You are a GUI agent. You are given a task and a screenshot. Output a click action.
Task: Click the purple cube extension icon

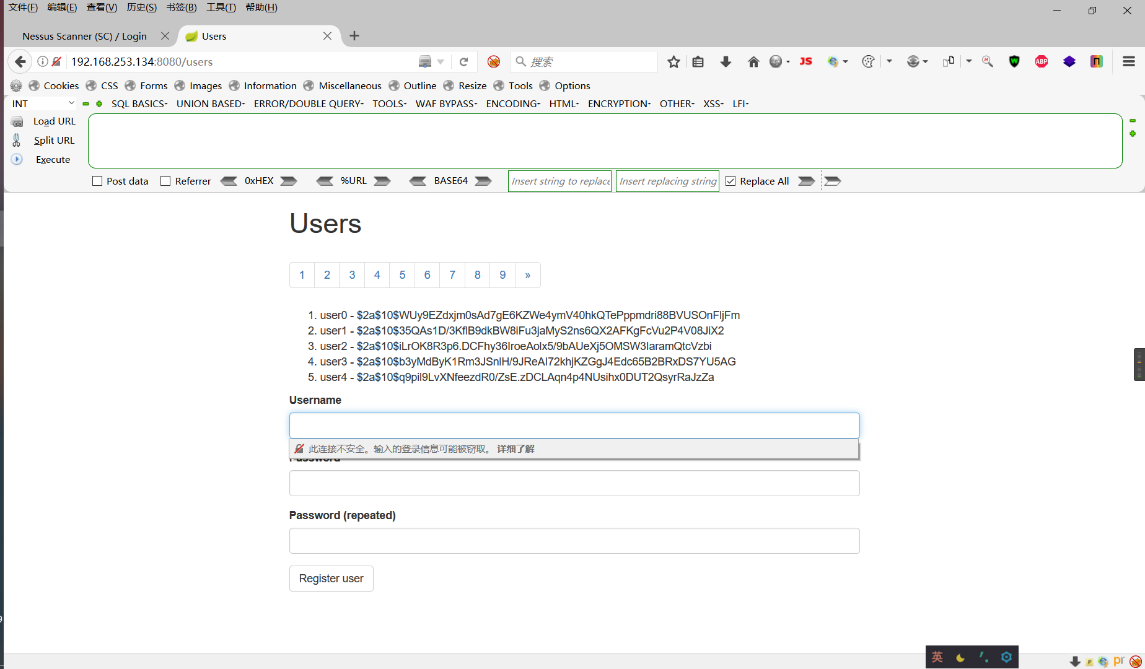[1069, 61]
